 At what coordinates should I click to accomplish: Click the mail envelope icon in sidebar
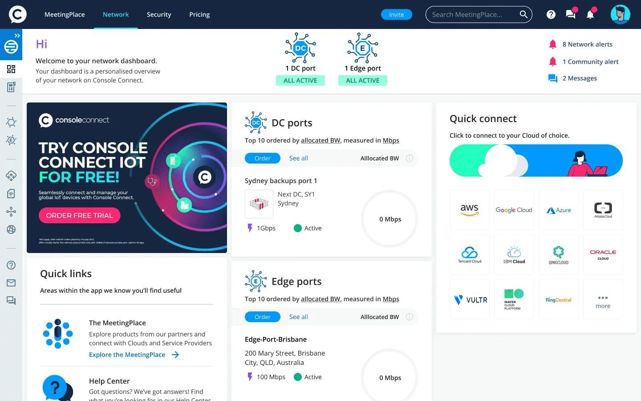click(x=11, y=283)
